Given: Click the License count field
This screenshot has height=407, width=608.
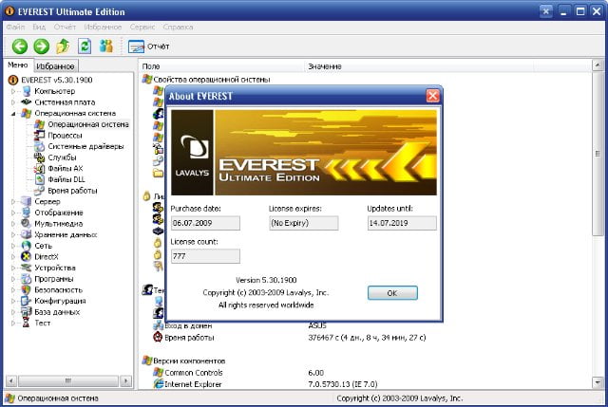Looking at the screenshot, I should click(205, 256).
